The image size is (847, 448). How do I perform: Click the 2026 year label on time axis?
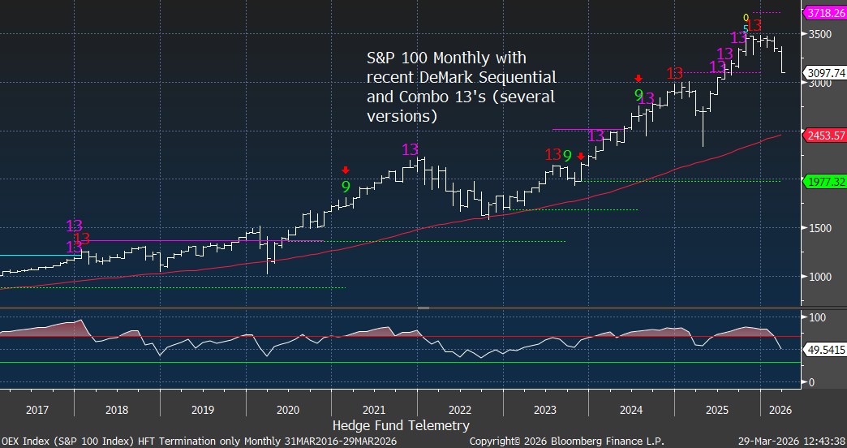(x=776, y=410)
